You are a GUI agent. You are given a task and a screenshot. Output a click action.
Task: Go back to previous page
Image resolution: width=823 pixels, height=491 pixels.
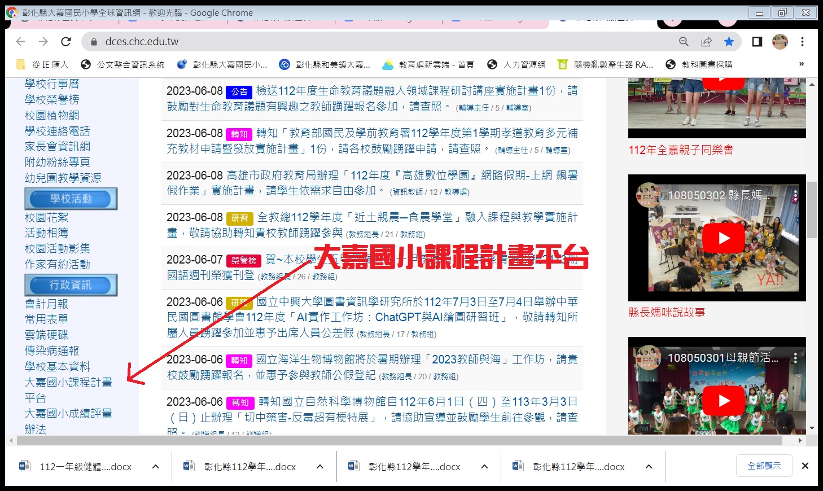pyautogui.click(x=21, y=42)
